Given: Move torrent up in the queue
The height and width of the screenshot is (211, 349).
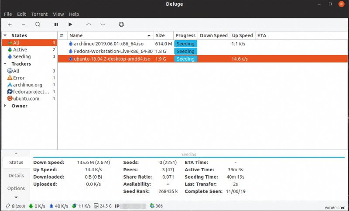Looking at the screenshot, I should pos(89,24).
